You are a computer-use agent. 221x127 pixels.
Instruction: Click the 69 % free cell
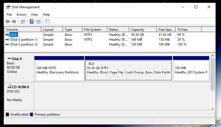point(181,34)
